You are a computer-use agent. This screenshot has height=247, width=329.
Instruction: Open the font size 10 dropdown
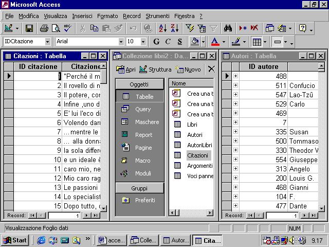pyautogui.click(x=143, y=42)
